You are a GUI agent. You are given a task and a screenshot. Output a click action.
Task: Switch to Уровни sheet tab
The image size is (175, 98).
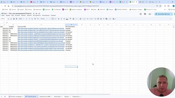66,97
